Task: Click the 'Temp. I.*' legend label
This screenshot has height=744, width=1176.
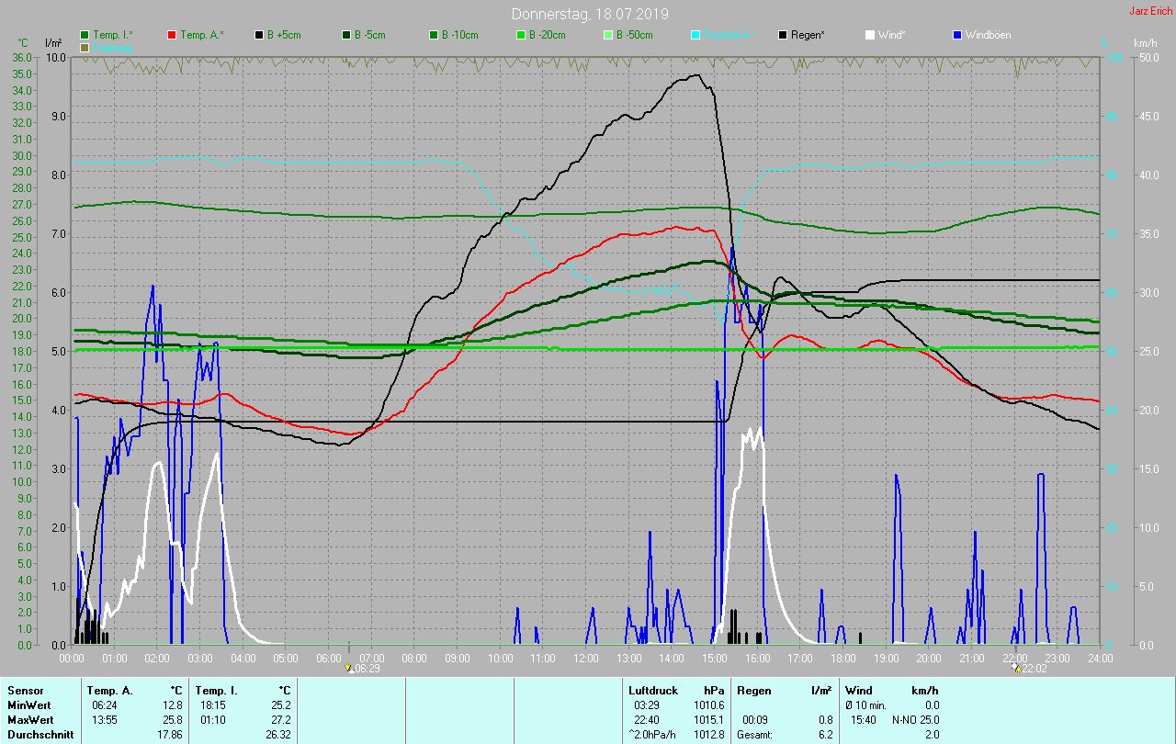Action: [x=113, y=35]
